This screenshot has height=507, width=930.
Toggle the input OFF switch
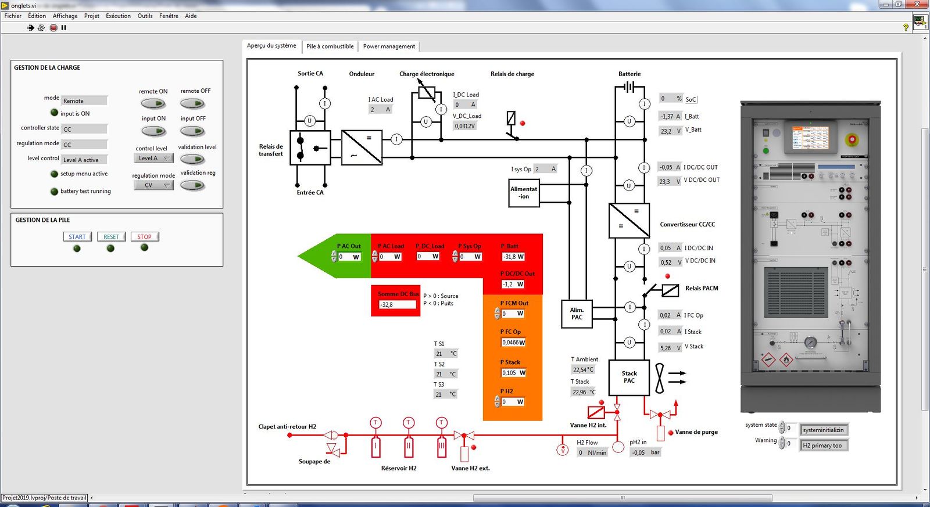(192, 131)
